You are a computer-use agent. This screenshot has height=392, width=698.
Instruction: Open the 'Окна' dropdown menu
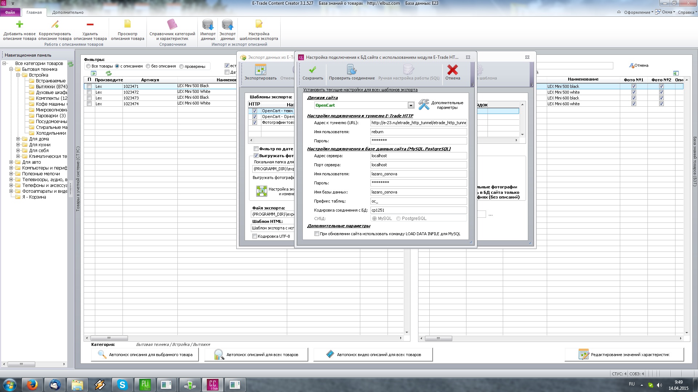point(665,12)
